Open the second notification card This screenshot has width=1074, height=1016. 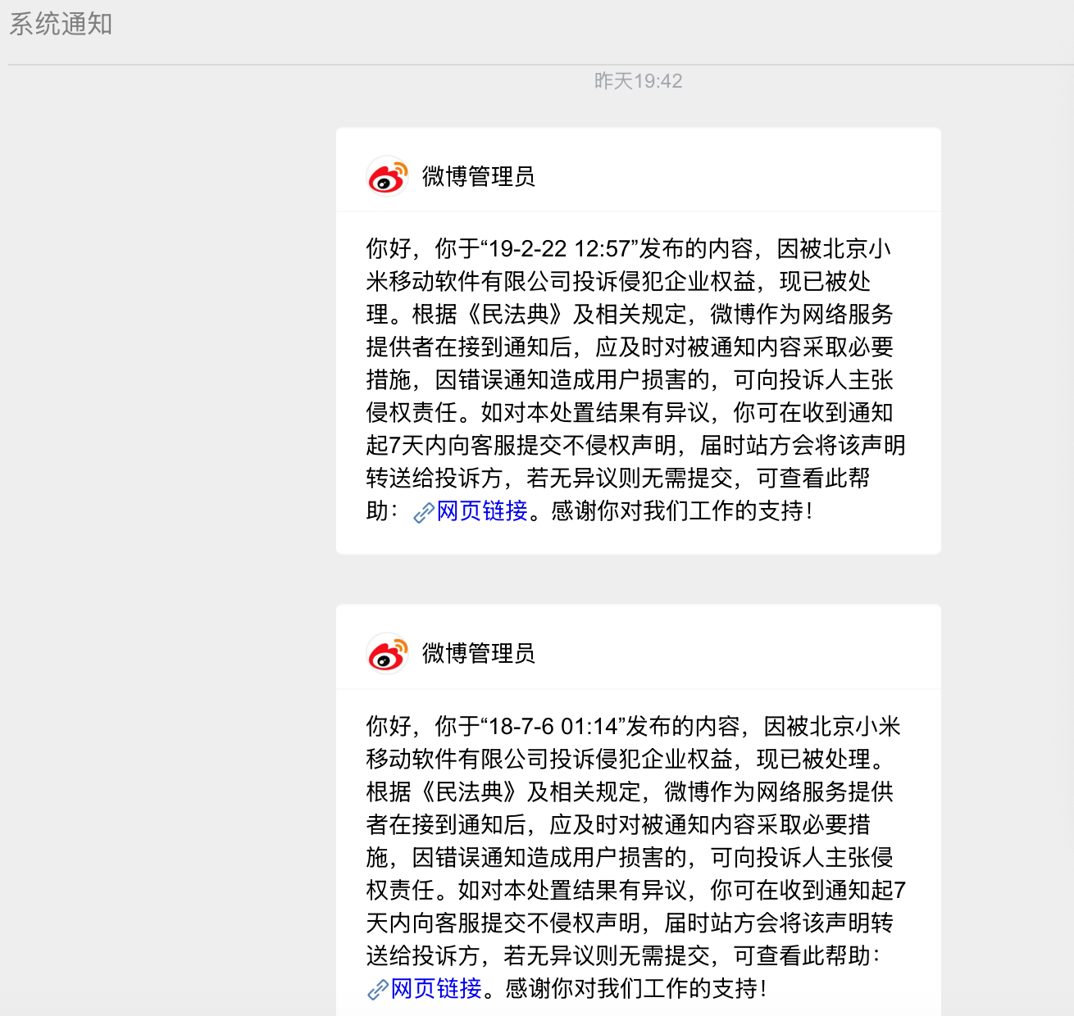[x=638, y=811]
